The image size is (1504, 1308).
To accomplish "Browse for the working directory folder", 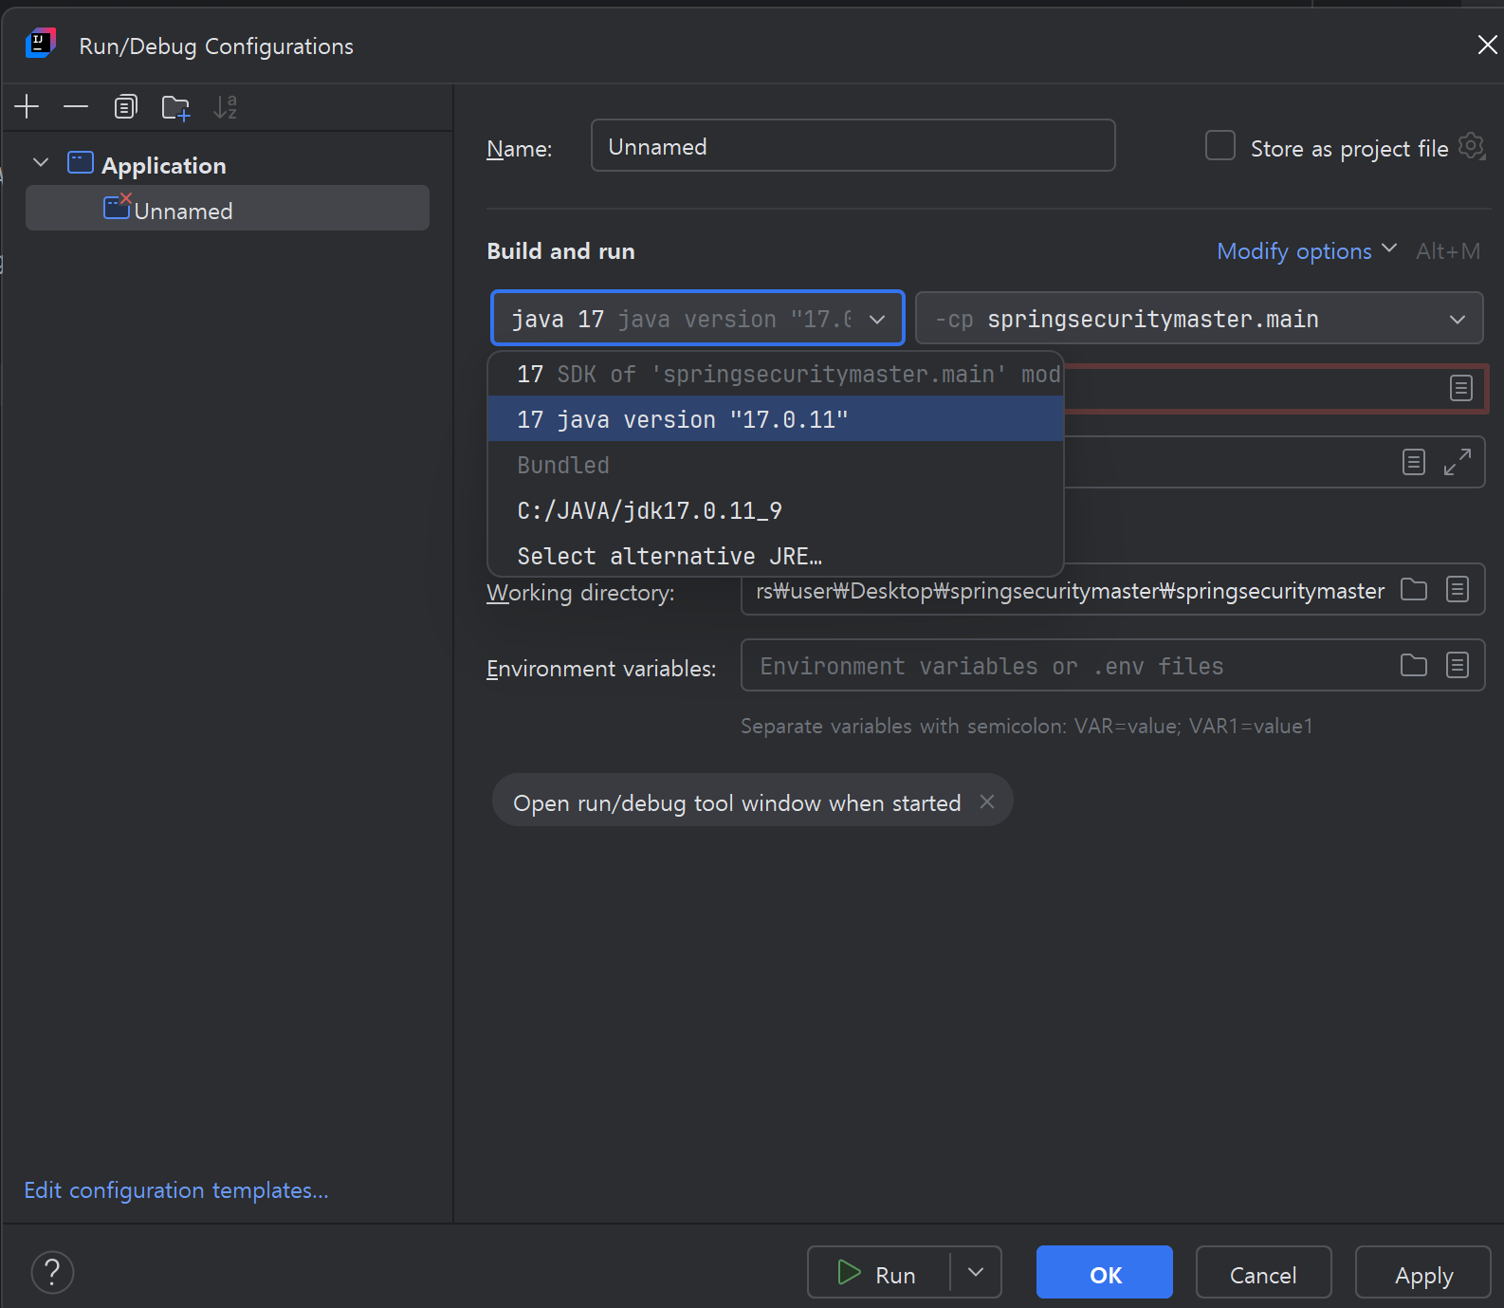I will click(x=1414, y=589).
